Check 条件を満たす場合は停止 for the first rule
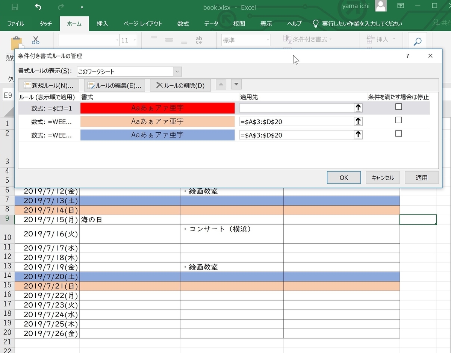Viewport: 451px width, 353px height. click(x=398, y=107)
